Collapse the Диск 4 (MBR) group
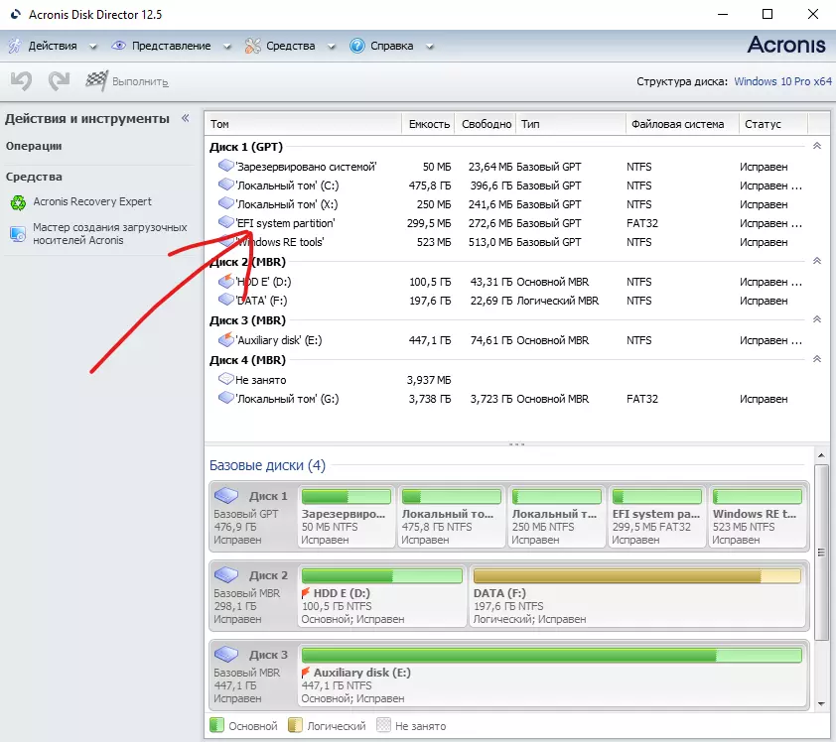Viewport: 836px width, 742px height. click(x=817, y=359)
